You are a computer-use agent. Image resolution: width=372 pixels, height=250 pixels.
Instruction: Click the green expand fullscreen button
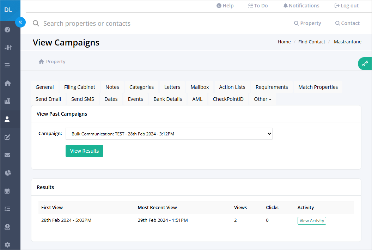pos(365,63)
